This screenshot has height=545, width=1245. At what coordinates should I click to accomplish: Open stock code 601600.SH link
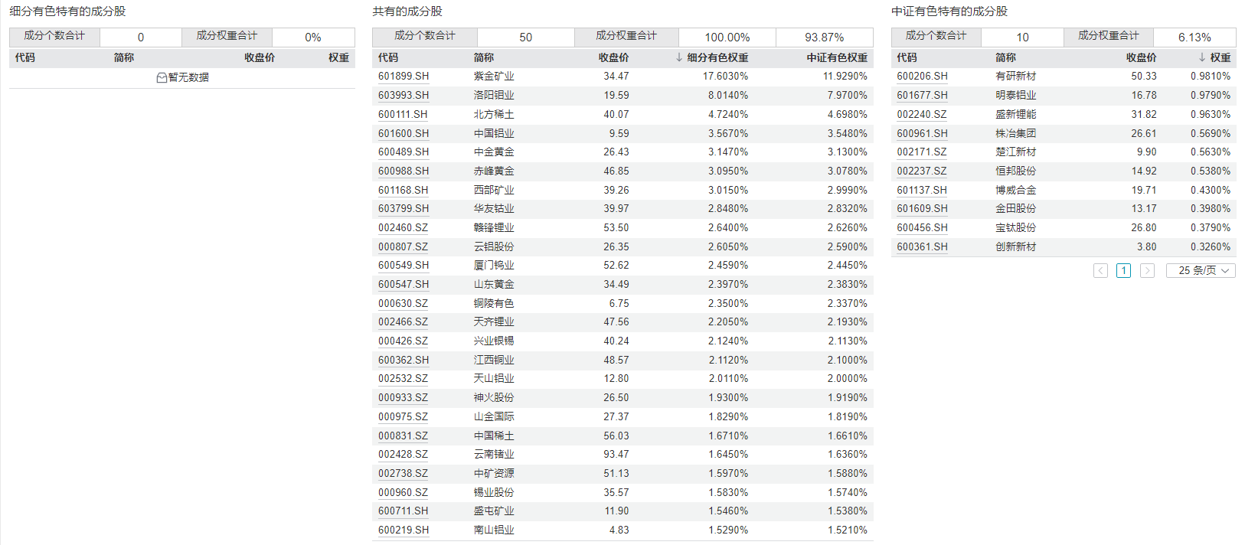click(x=404, y=133)
